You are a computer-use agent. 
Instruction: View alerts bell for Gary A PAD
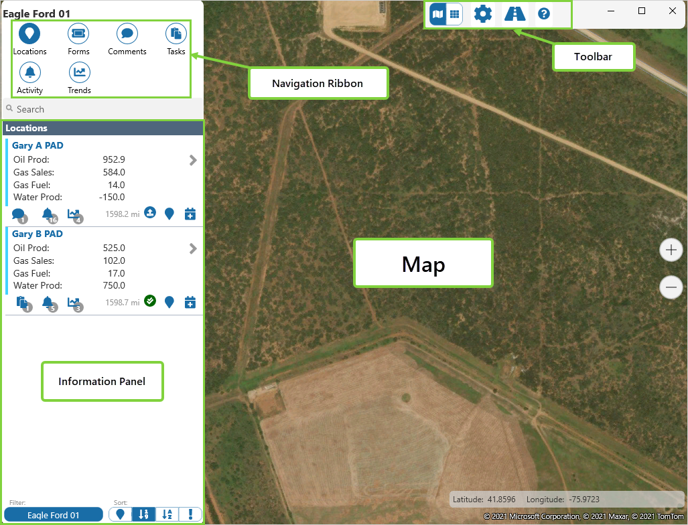point(48,214)
